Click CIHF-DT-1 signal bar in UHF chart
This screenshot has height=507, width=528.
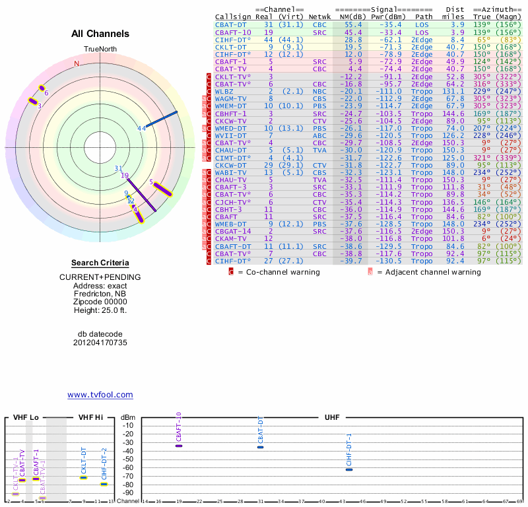349,469
